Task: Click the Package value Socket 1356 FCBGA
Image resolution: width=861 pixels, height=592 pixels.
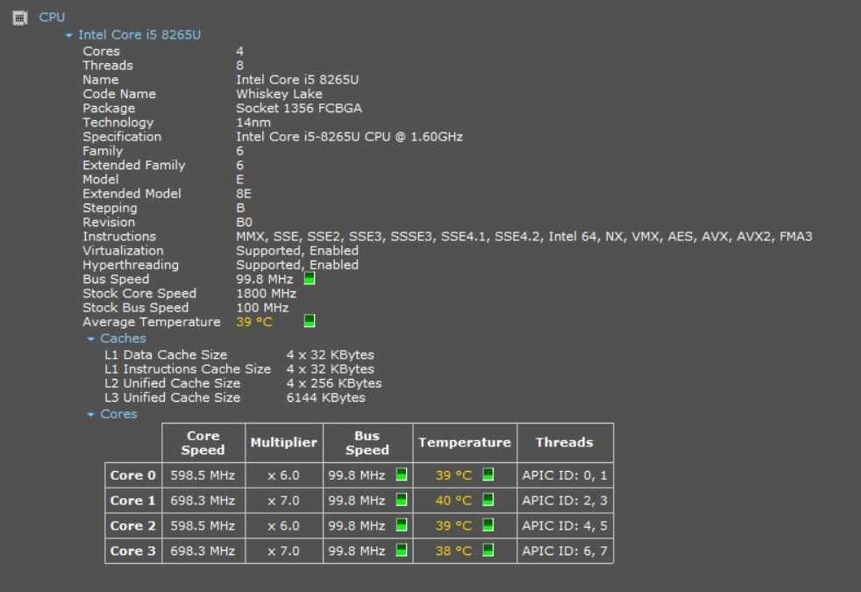Action: (299, 108)
